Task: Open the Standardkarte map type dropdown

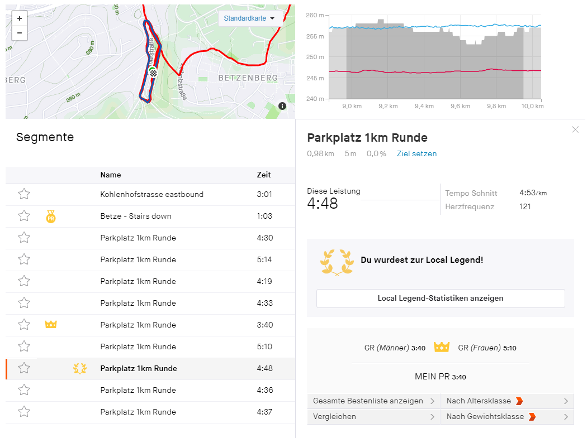Action: click(249, 18)
